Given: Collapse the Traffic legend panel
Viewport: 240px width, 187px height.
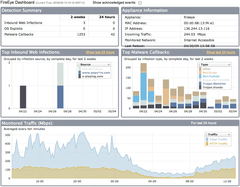Looking at the screenshot, I should [229, 134].
